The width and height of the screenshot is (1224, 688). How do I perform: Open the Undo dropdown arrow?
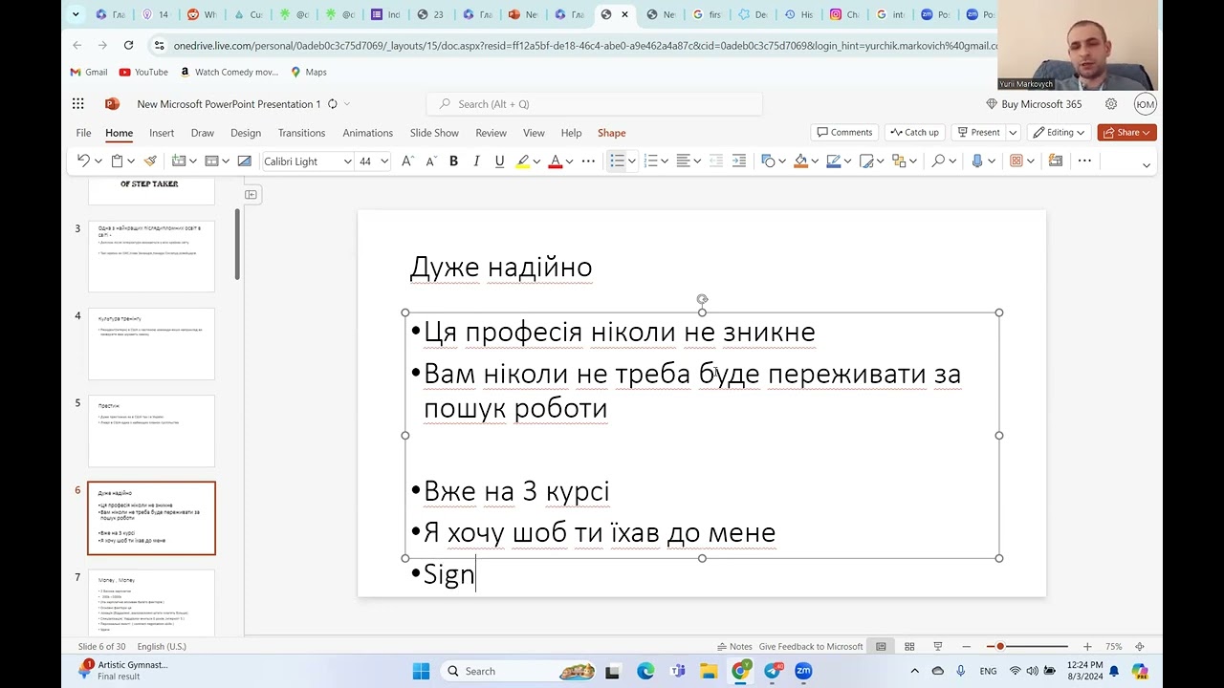pos(98,161)
